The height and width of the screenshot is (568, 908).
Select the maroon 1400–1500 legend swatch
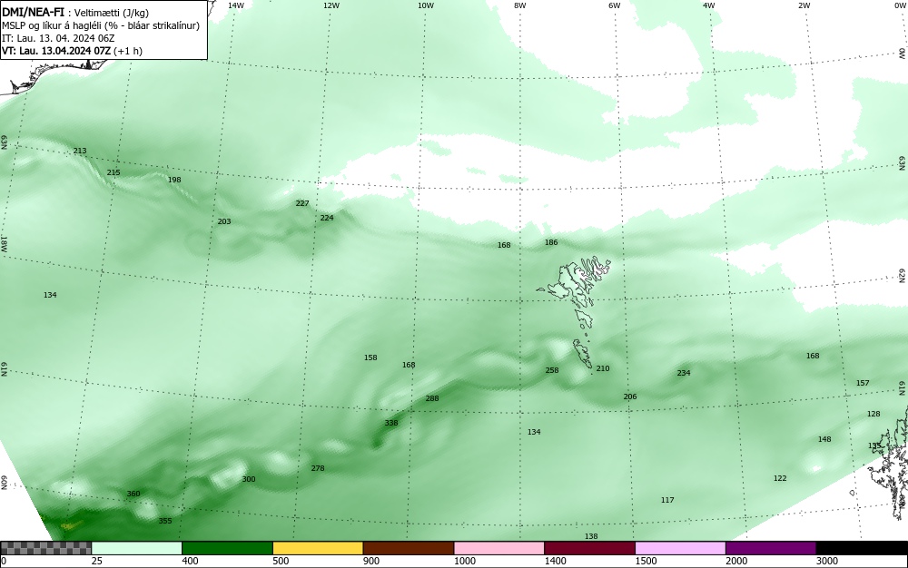pyautogui.click(x=589, y=548)
